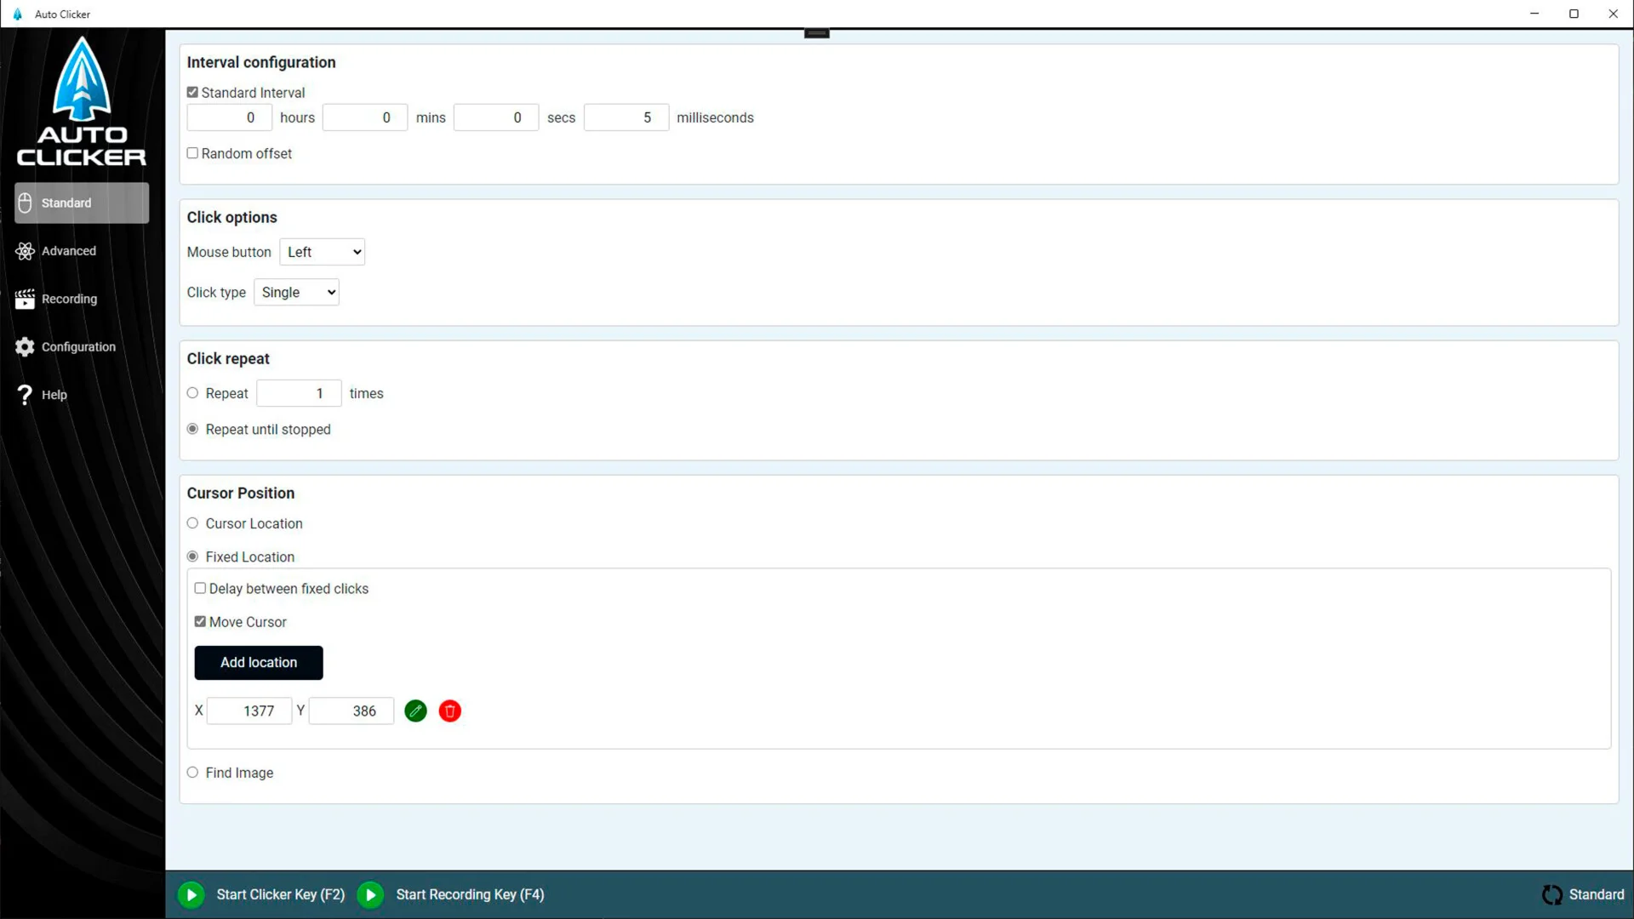Screen dimensions: 1634x919
Task: Switch to the Advanced sidebar section
Action: (68, 251)
